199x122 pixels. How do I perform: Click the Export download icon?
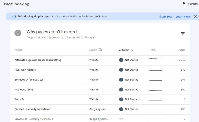coord(184,4)
